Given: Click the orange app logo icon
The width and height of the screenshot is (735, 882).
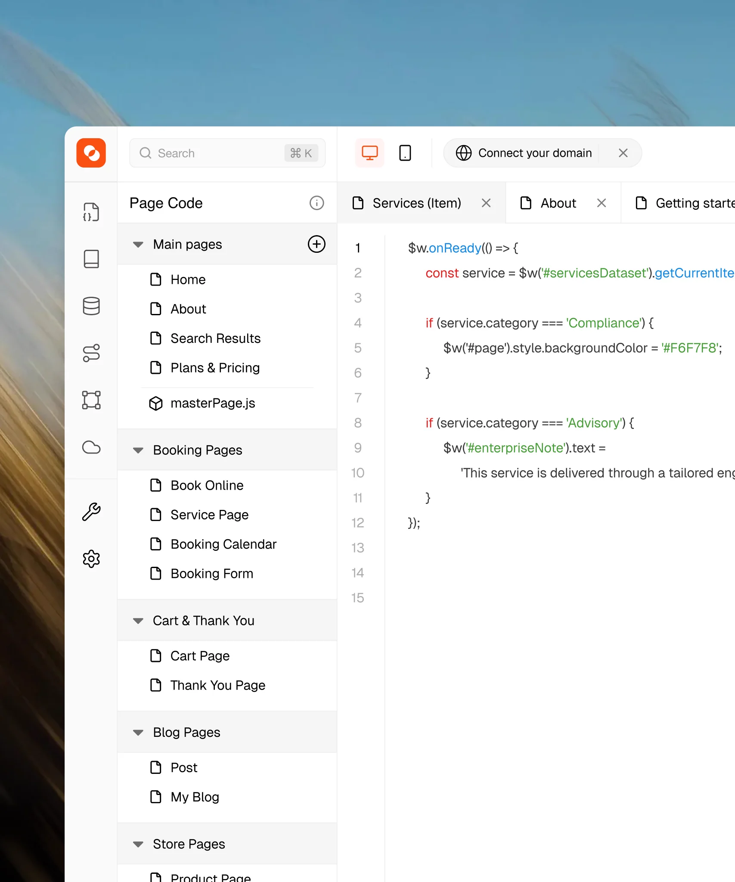Looking at the screenshot, I should pyautogui.click(x=91, y=153).
